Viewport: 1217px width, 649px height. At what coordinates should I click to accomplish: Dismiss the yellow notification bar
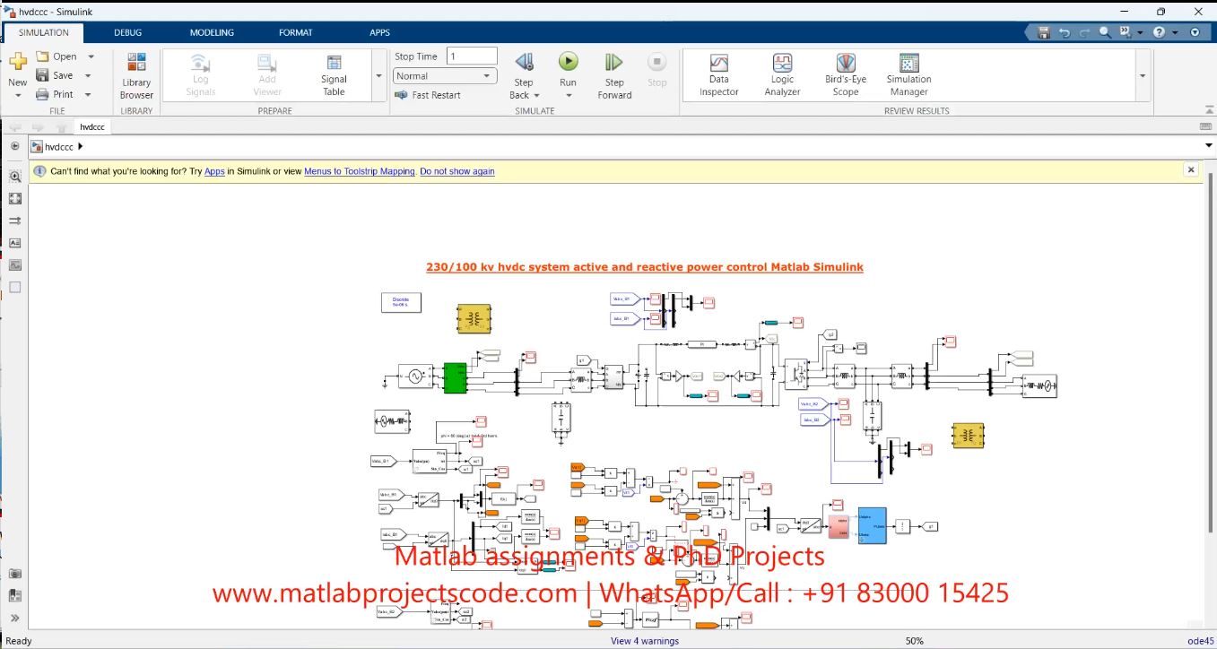point(1191,169)
